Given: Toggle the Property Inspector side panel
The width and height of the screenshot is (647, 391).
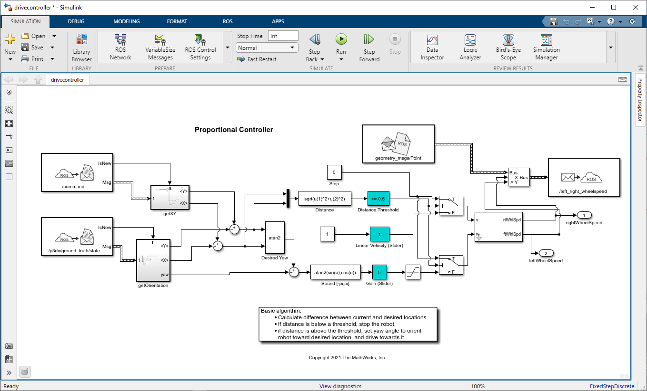Looking at the screenshot, I should 640,100.
